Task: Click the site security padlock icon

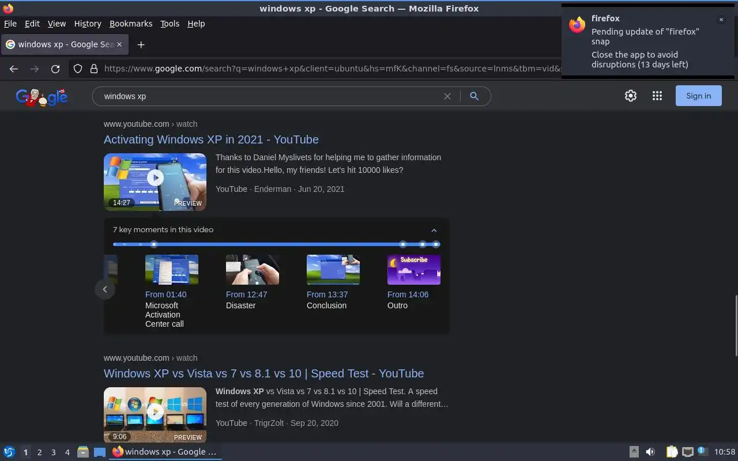Action: (94, 69)
